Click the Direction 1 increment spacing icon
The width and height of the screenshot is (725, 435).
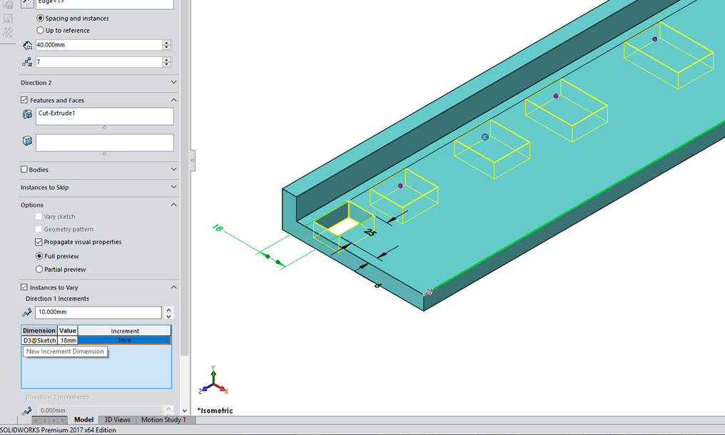[x=27, y=312]
